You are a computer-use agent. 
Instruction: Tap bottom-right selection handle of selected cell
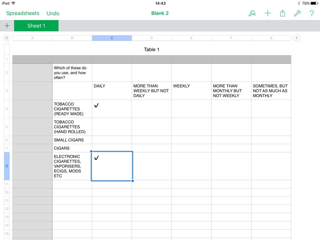point(132,181)
